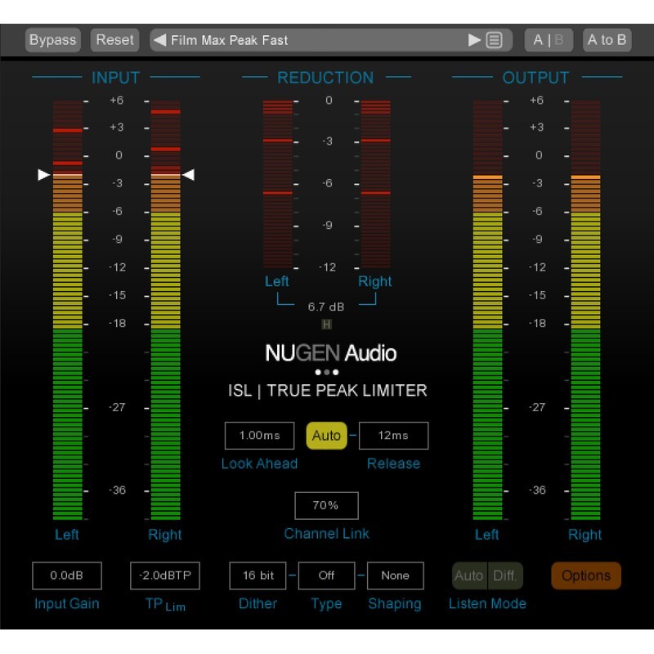Select the previous preset arrow
The width and height of the screenshot is (654, 654).
pos(160,40)
